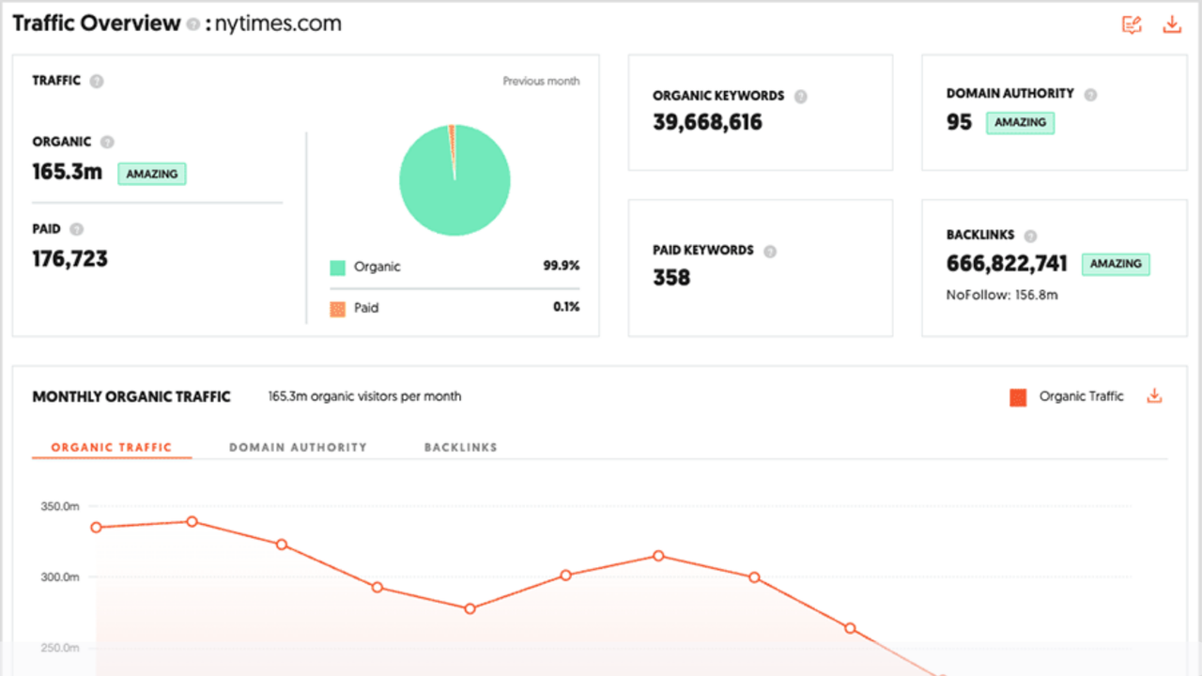Select the organic traffic value 165.3m
Viewport: 1202px width, 676px height.
click(x=68, y=172)
